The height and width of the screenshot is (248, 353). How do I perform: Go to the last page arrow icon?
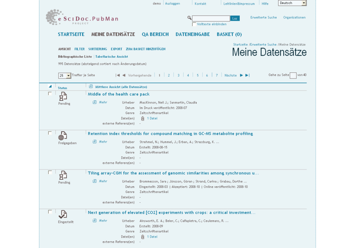tap(247, 76)
